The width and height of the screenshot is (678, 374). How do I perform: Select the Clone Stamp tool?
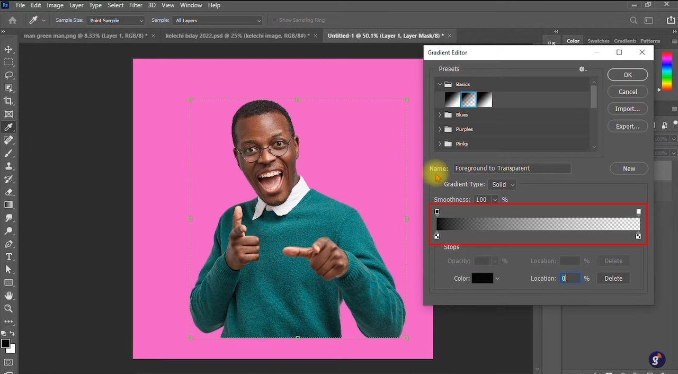tap(8, 166)
